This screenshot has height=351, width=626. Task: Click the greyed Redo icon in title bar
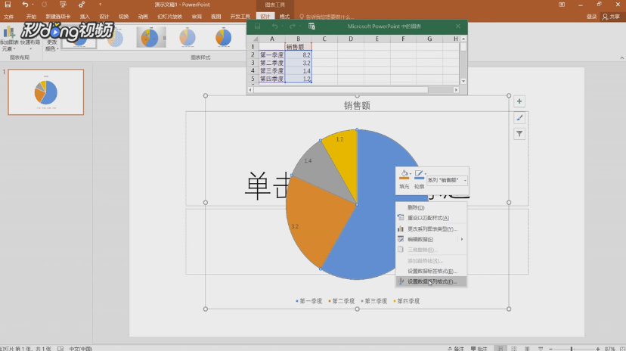[45, 5]
